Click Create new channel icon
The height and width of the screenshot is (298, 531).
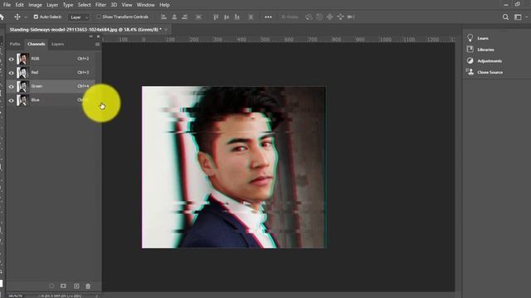[x=76, y=286]
